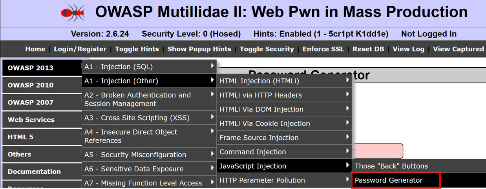Expand arrow beside A5 - Security Misconfiguration

[212, 153]
